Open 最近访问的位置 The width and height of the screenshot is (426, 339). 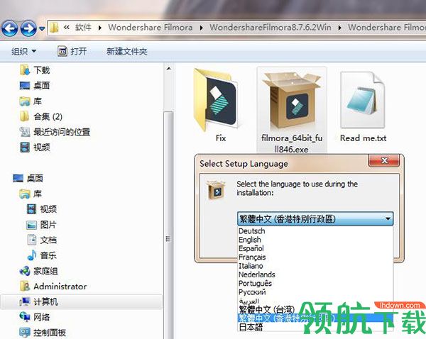pyautogui.click(x=55, y=132)
